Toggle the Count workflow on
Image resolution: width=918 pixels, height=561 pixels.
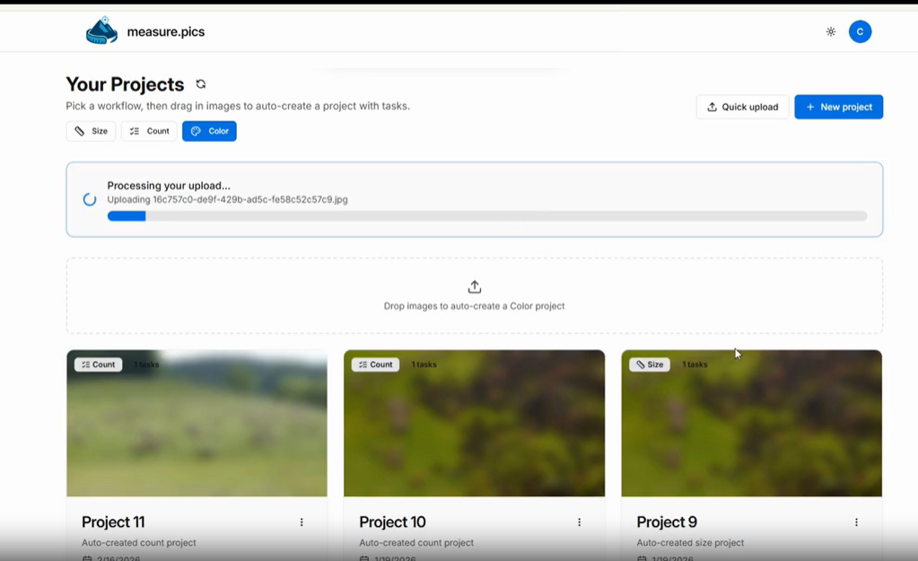149,130
